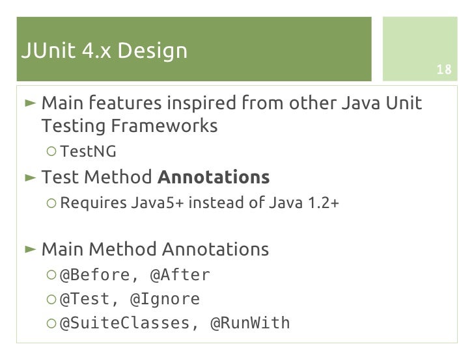Screen dimensions: 474x355
Task: Click the @SuiteClasses annotation text
Action: pyautogui.click(x=125, y=323)
